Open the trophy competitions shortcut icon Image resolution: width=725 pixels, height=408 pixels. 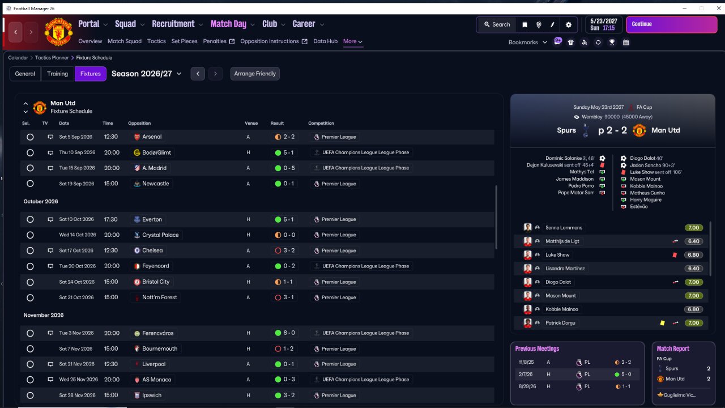tap(612, 42)
